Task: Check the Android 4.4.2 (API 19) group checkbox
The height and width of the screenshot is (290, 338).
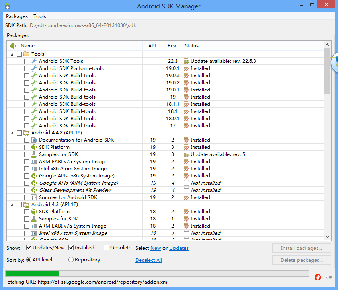Action: (19, 133)
